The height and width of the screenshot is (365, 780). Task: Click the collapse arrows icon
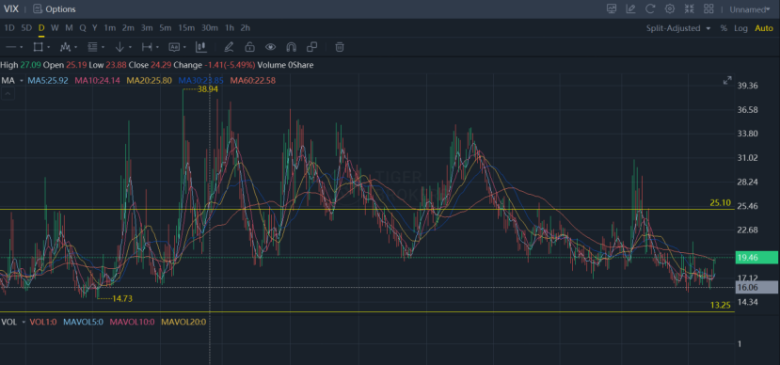point(689,8)
